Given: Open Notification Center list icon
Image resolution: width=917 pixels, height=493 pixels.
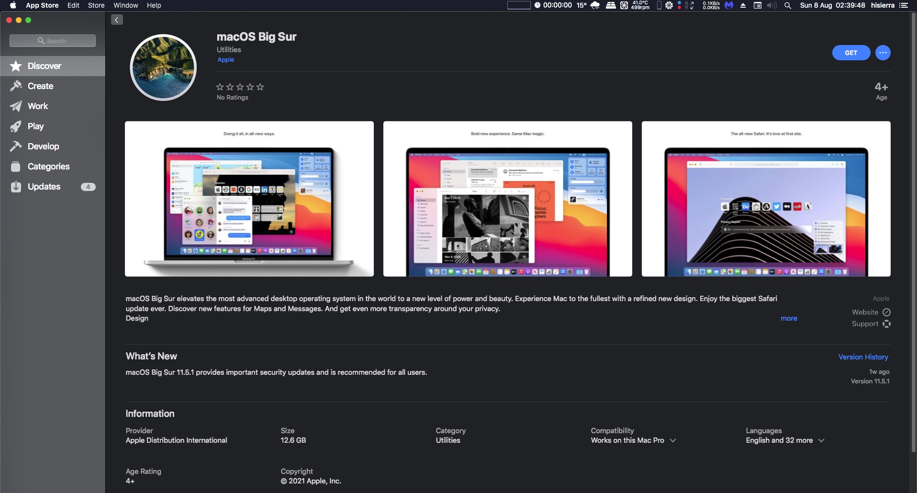Looking at the screenshot, I should (x=903, y=5).
